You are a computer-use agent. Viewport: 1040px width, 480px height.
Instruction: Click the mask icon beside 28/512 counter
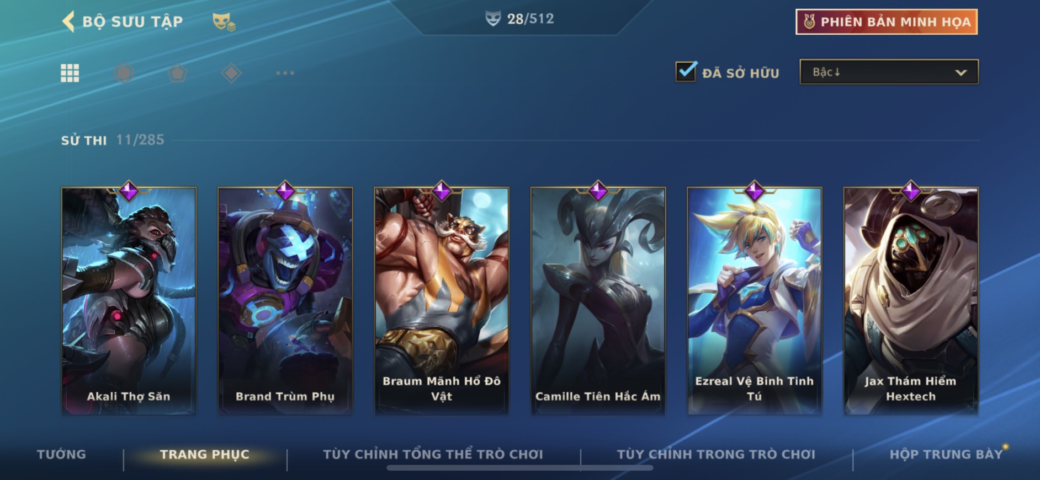[492, 19]
